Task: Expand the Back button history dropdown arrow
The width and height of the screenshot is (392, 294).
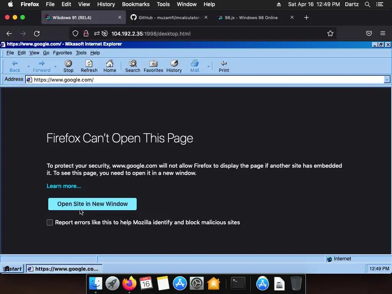Action: point(28,67)
